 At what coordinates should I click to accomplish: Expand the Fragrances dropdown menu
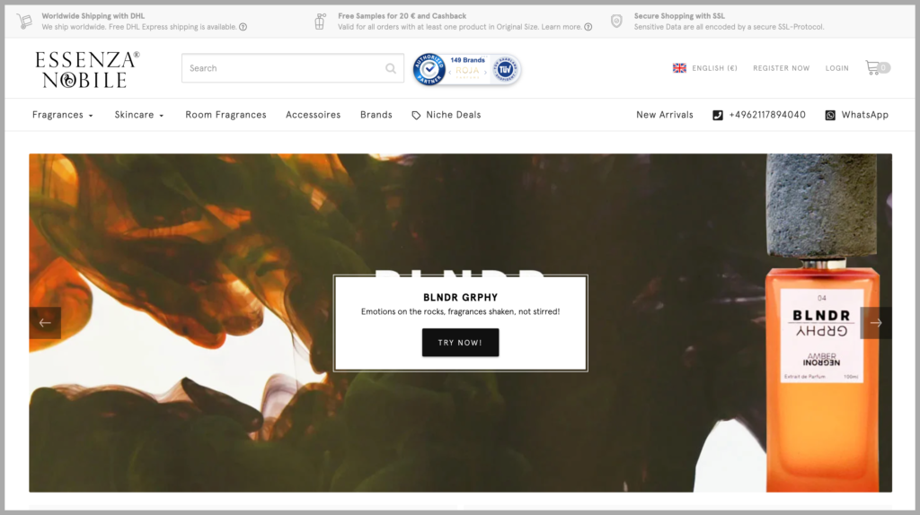(x=62, y=115)
